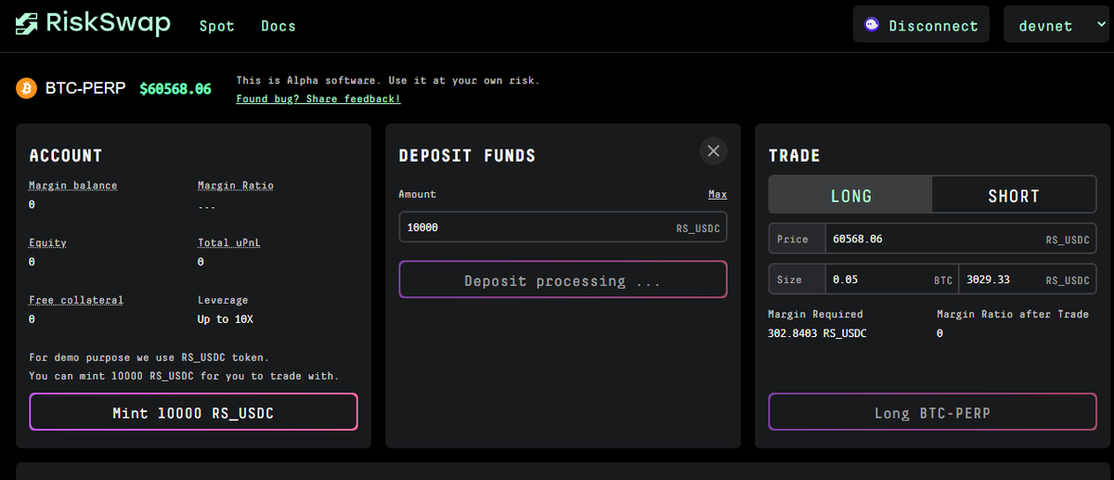Click the $60568.06 BTC price
This screenshot has width=1114, height=480.
(175, 89)
